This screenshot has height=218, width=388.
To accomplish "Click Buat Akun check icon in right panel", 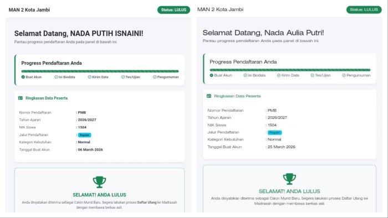I will 211,75.
